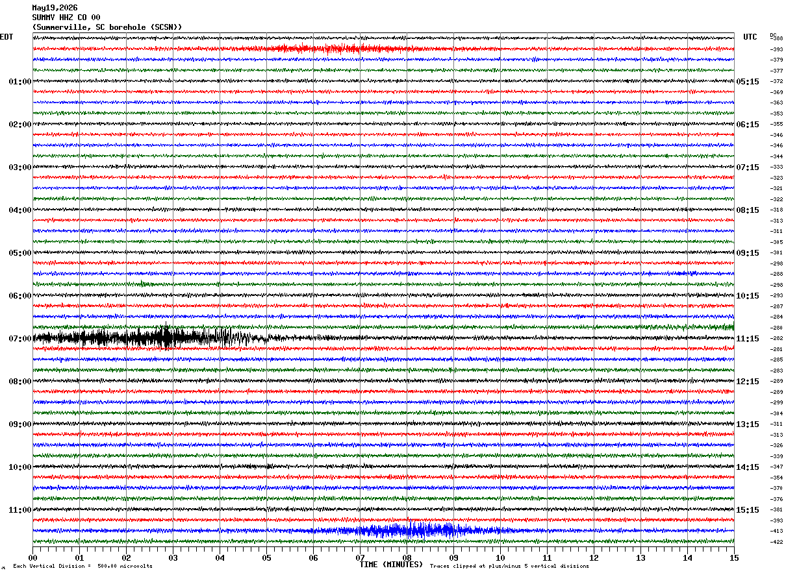
Task: Click the 11:15 UTC time label
Action: (748, 339)
